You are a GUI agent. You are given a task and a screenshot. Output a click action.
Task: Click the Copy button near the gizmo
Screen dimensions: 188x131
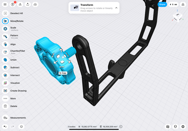pyautogui.click(x=63, y=73)
